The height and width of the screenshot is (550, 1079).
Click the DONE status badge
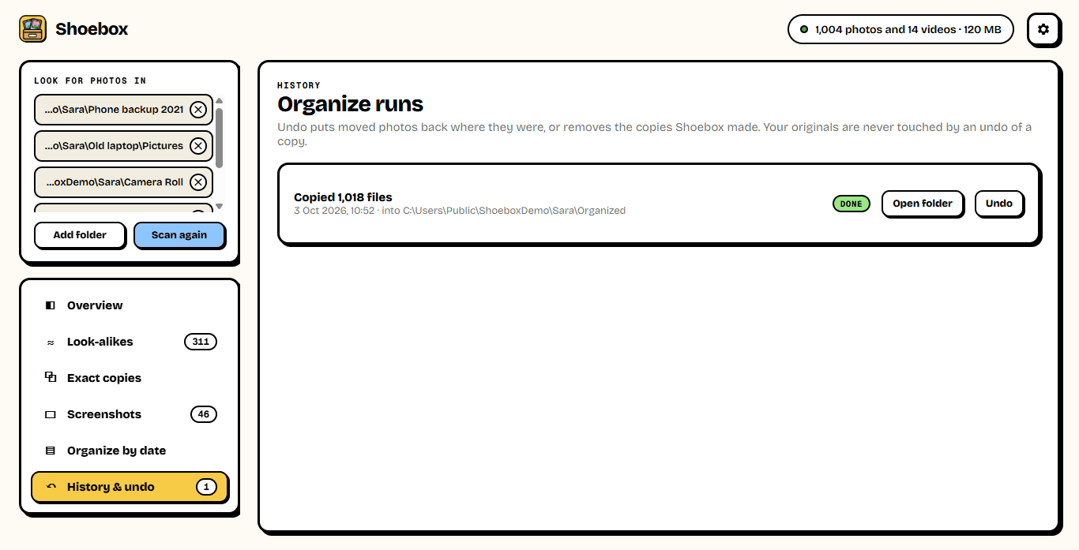pyautogui.click(x=851, y=204)
